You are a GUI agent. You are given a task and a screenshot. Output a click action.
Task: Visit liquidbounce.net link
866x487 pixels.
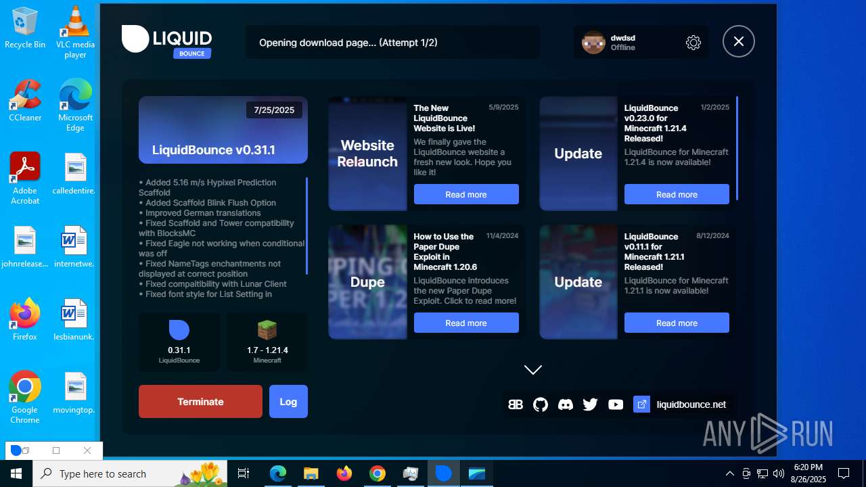click(x=691, y=404)
